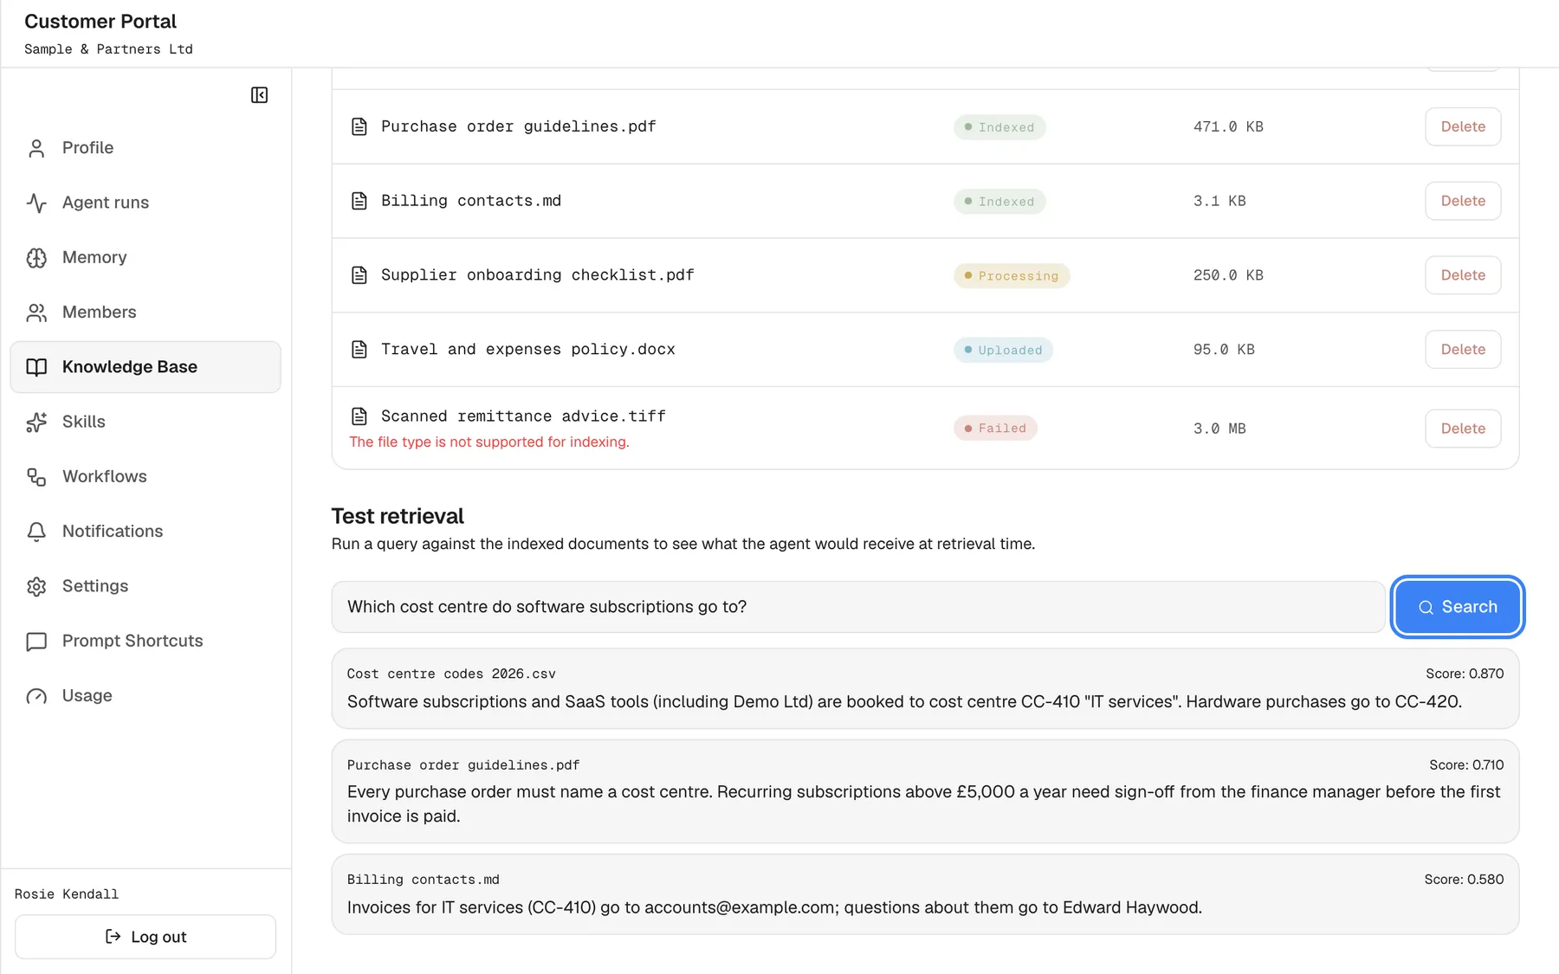Click the 'Rosie Kendall' user name
The image size is (1559, 974).
[67, 894]
